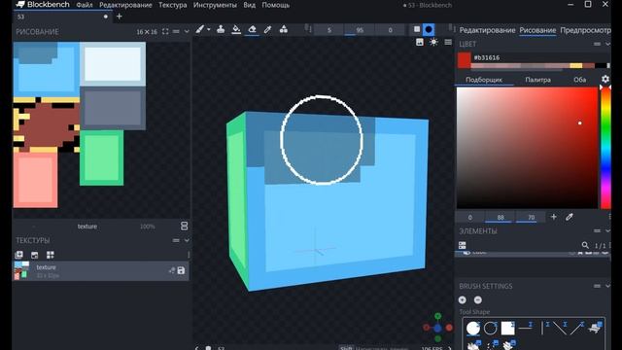
Task: Open the Текстуры panel menu
Action: coord(176,240)
